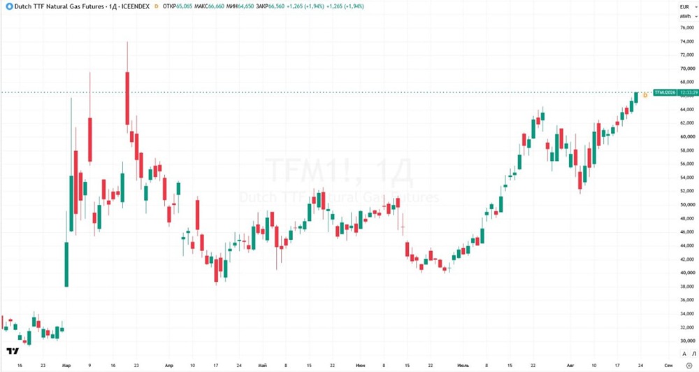Click the TradingView logo in chart corner
Image resolution: width=699 pixels, height=372 pixels.
tap(13, 352)
